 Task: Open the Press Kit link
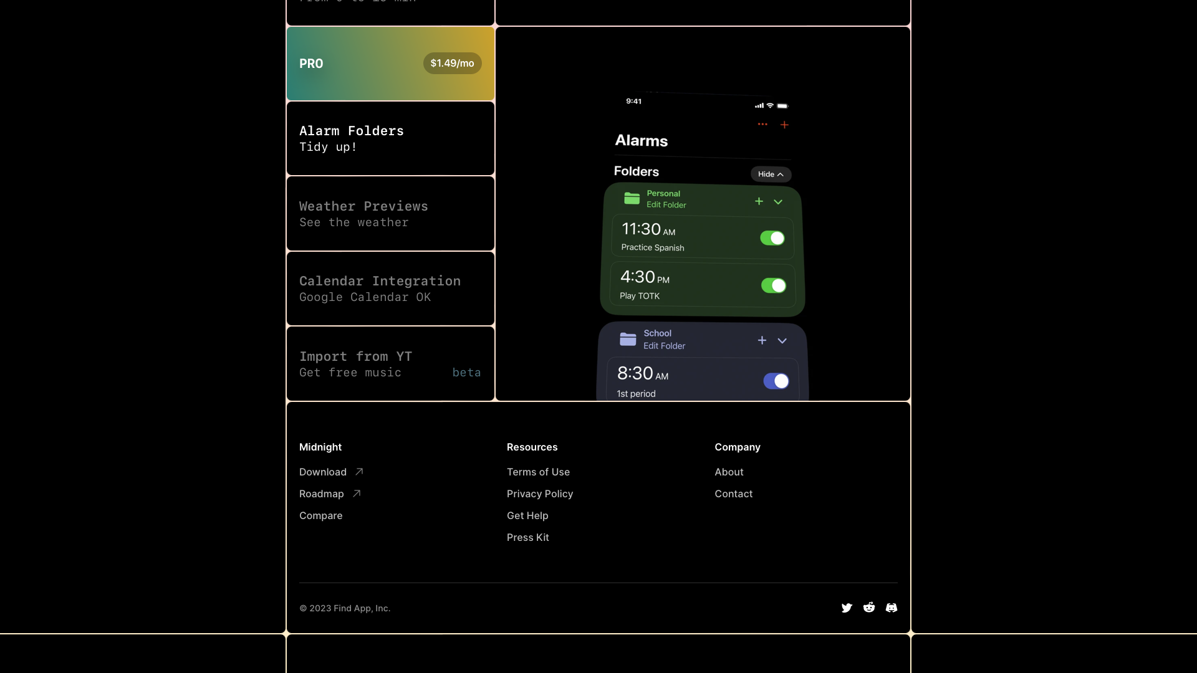point(528,537)
